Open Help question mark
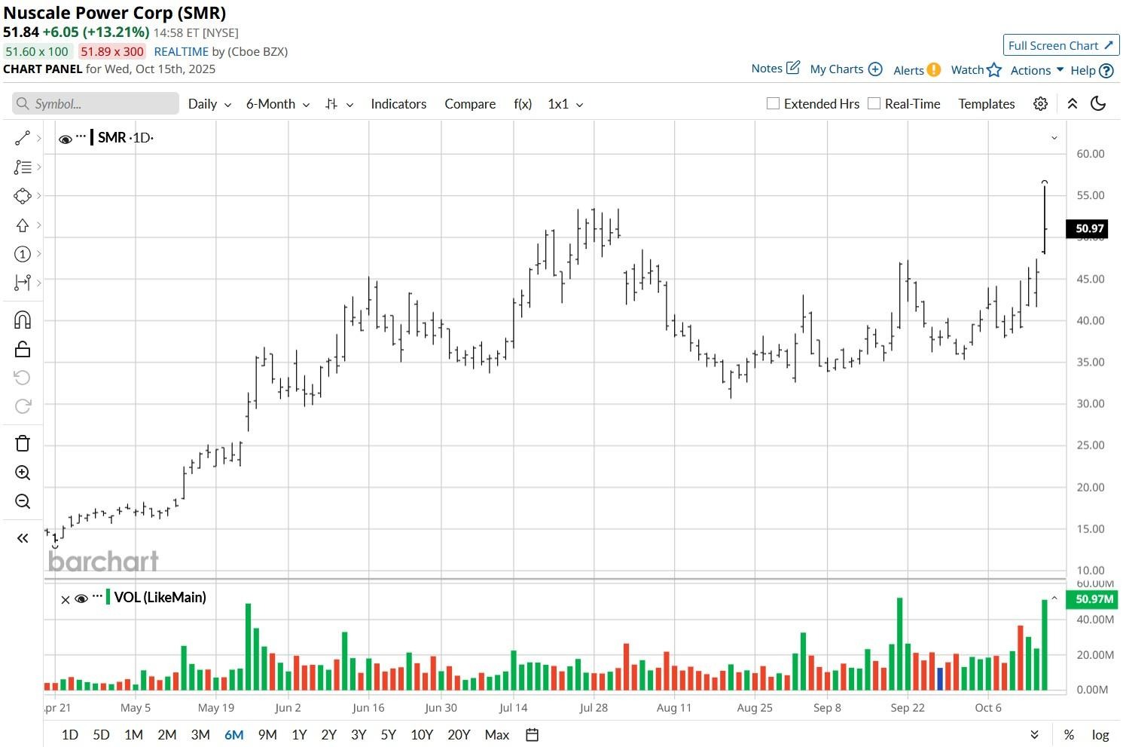The width and height of the screenshot is (1123, 747). click(1106, 71)
